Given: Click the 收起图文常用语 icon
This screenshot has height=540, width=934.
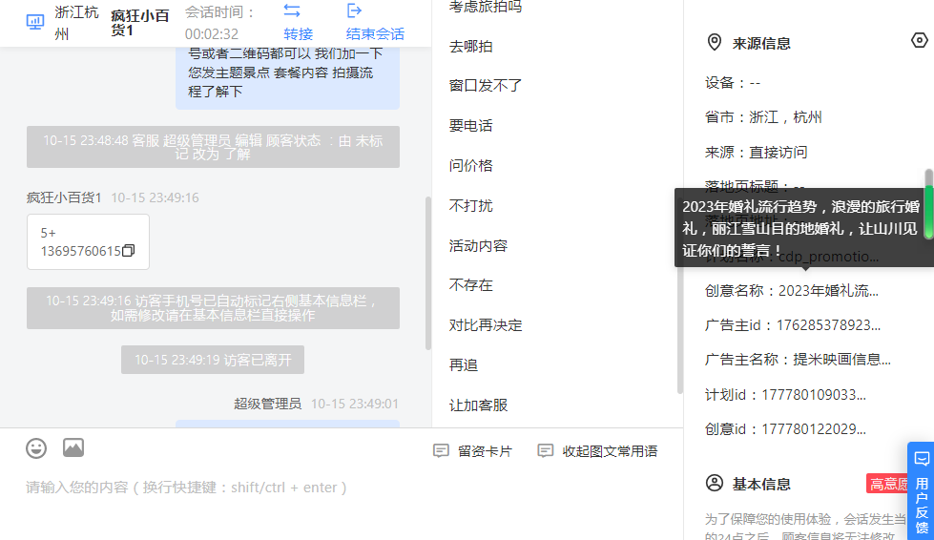Looking at the screenshot, I should [x=545, y=450].
